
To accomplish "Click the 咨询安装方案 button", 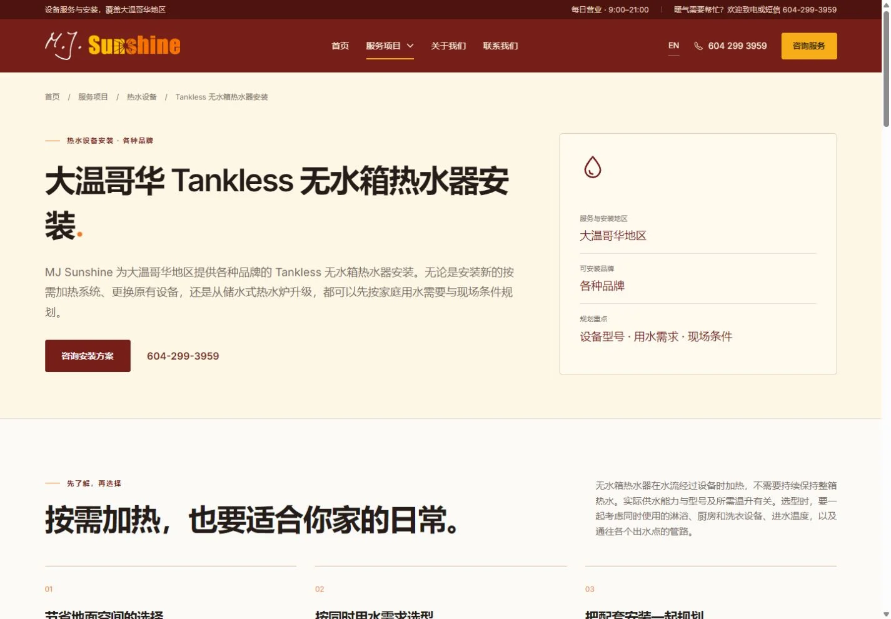I will click(88, 356).
